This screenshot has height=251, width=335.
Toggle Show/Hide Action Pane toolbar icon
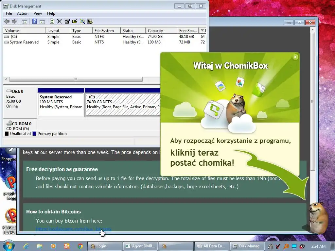[x=42, y=21]
